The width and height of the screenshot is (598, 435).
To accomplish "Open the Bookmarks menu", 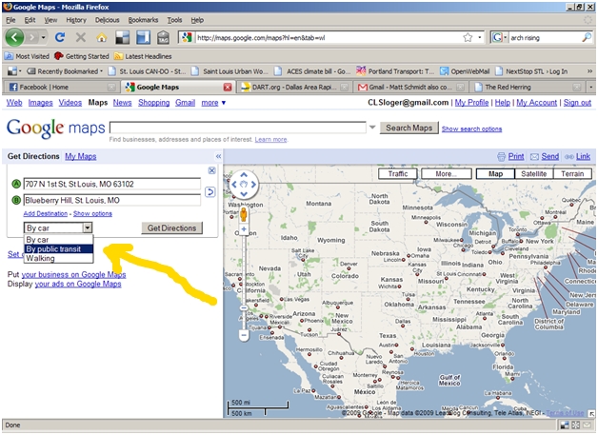I will coord(143,19).
